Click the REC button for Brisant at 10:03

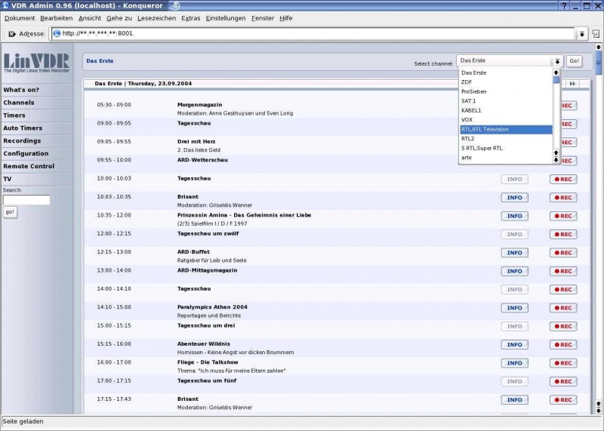(562, 198)
